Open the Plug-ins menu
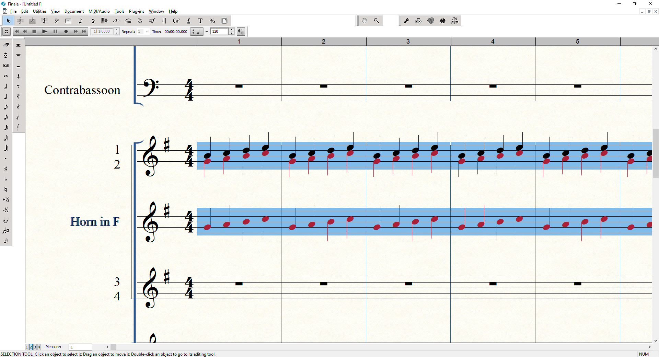 136,11
